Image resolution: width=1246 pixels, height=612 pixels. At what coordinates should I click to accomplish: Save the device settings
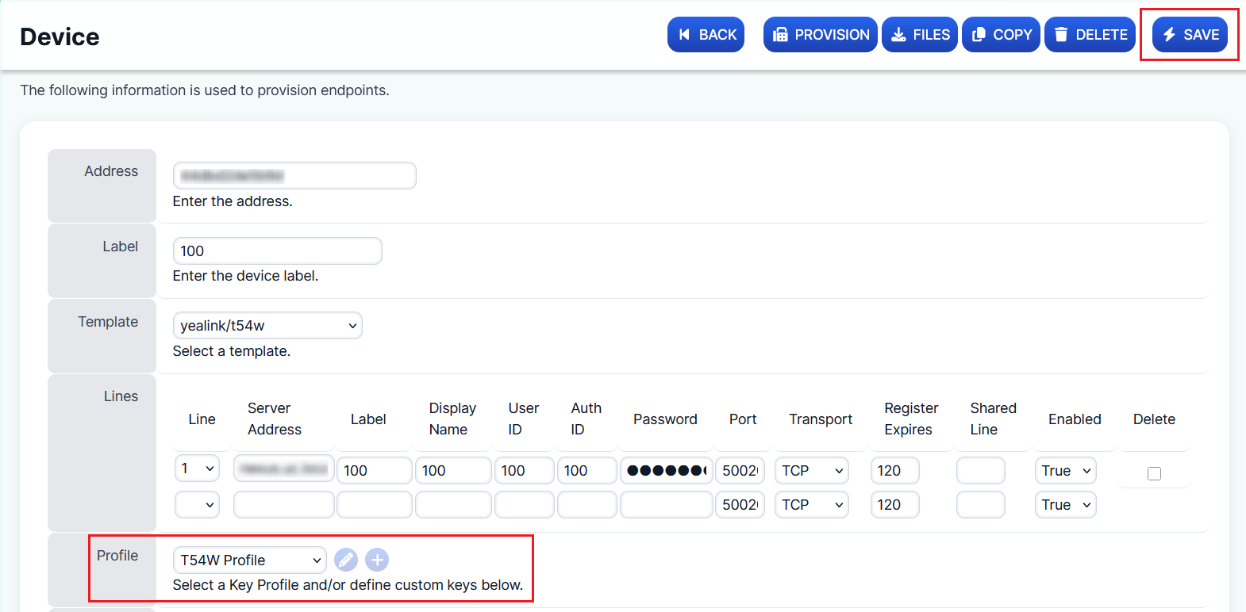(1190, 35)
